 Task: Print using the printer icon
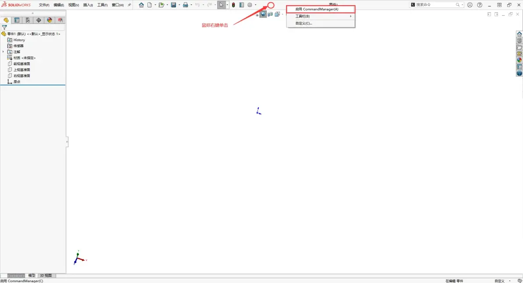click(x=186, y=5)
